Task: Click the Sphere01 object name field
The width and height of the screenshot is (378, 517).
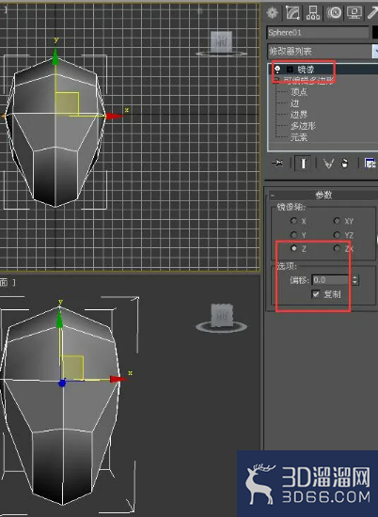Action: coord(318,33)
